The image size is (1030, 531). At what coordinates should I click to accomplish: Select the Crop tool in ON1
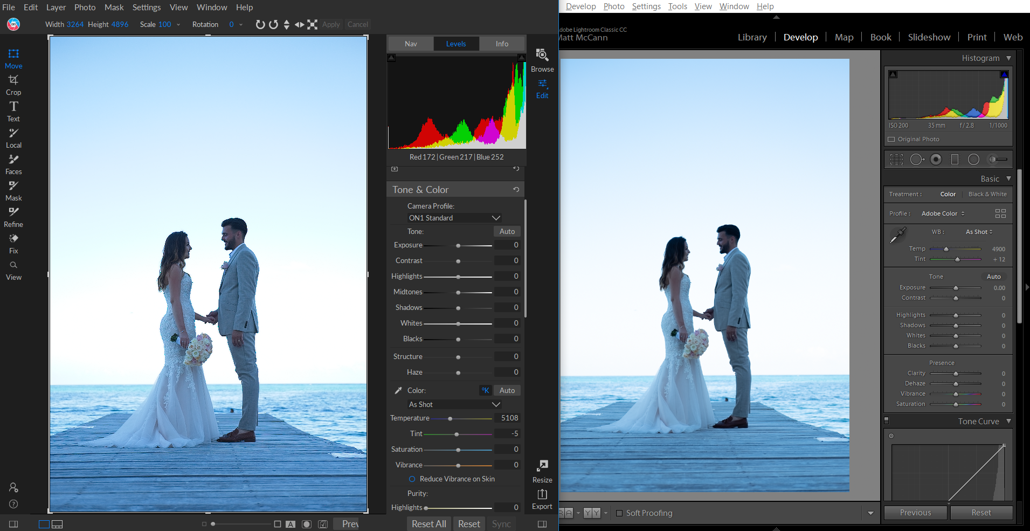tap(13, 85)
